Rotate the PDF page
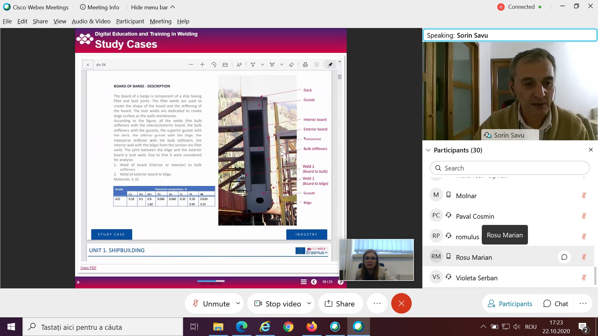 tap(214, 64)
